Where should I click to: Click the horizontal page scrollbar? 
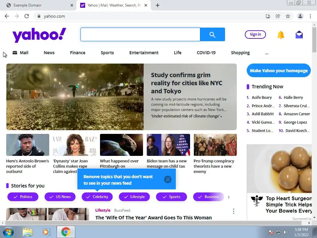click(x=153, y=223)
